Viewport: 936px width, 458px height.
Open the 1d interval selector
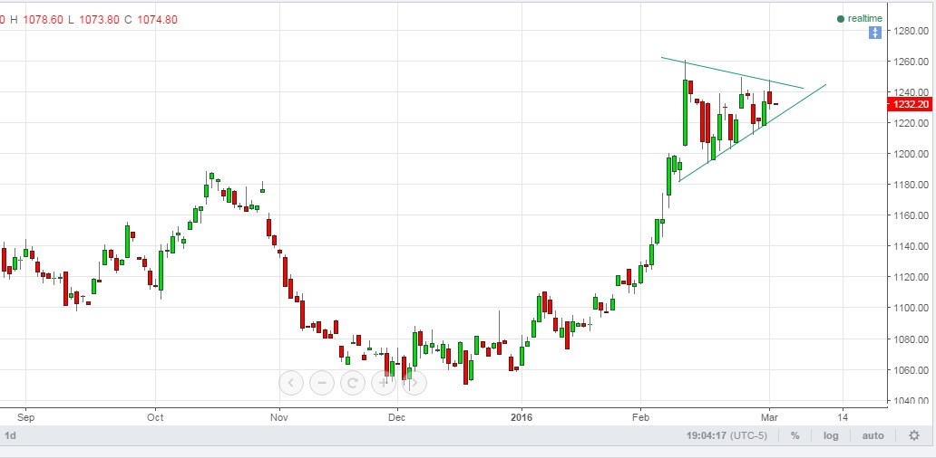[10, 436]
